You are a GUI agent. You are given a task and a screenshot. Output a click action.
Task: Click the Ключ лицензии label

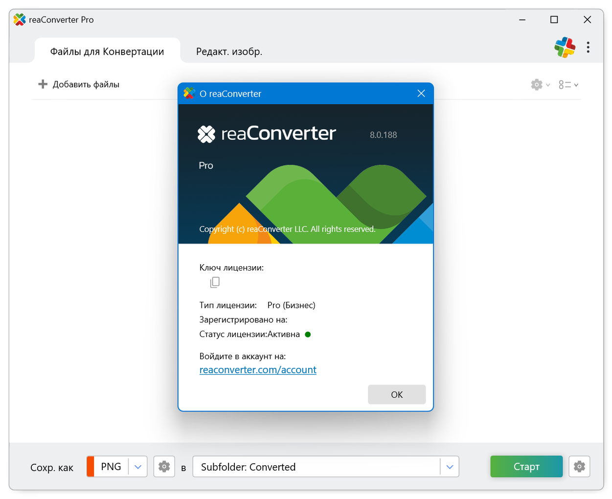click(231, 268)
